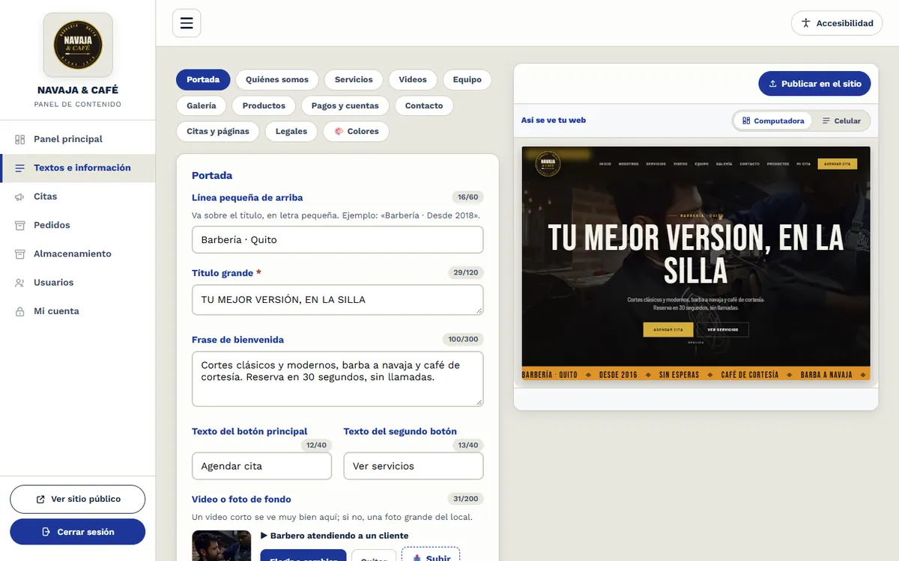Focus the Línea pequeña de arriba field
This screenshot has height=561, width=899.
tap(338, 240)
